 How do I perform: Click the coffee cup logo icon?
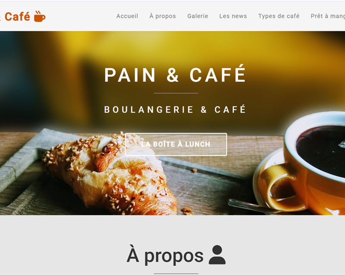point(40,16)
